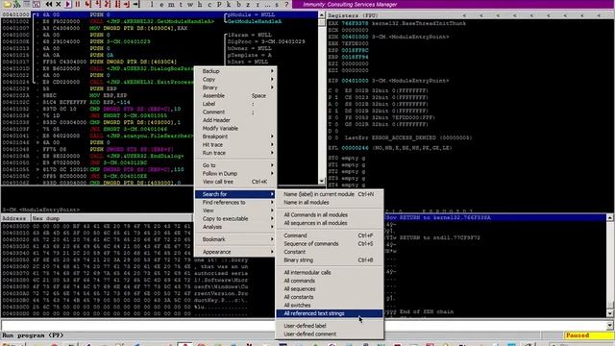The width and height of the screenshot is (615, 346).
Task: Expand the Breakpoint submenu
Action: click(x=236, y=136)
